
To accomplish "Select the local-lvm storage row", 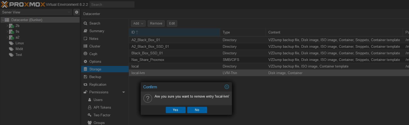I will [269, 73].
